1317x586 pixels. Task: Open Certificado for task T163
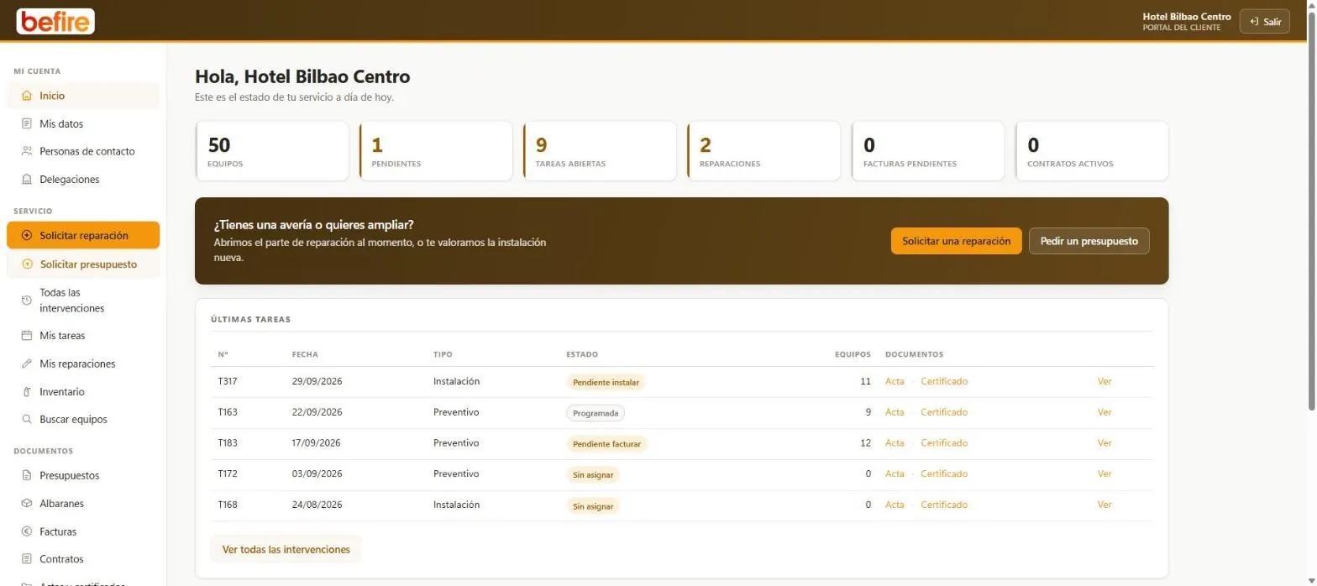tap(944, 412)
